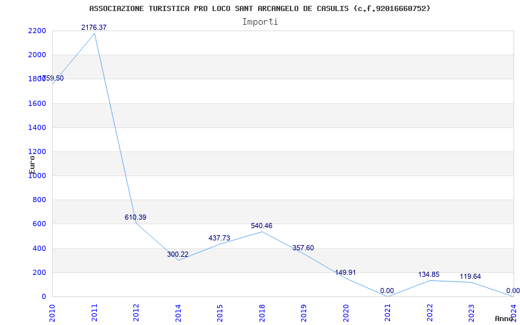Select the x-axis year label 2021
The height and width of the screenshot is (325, 520).
[387, 313]
